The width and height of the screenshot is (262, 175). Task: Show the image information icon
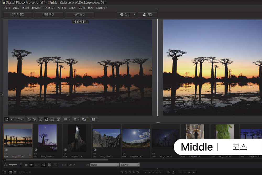pyautogui.click(x=93, y=119)
